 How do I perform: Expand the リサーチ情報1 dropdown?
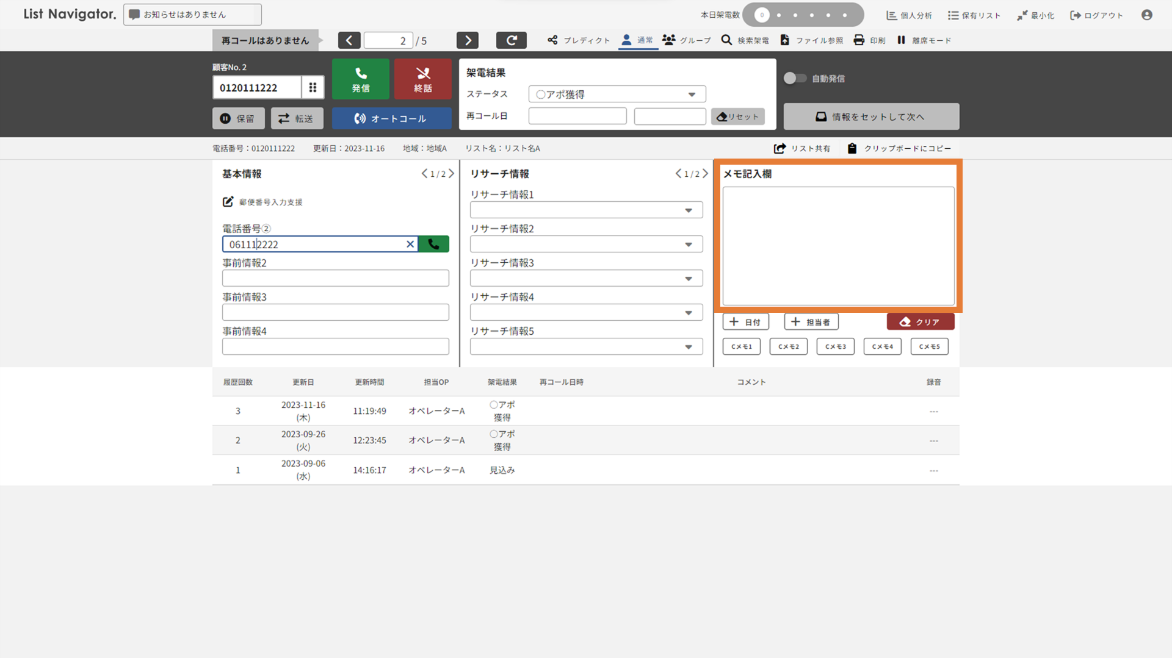point(586,210)
